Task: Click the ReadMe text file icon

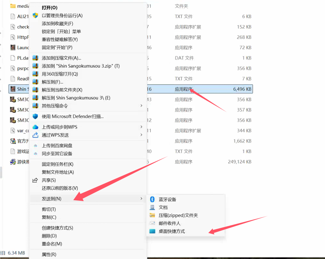Action: 13,79
